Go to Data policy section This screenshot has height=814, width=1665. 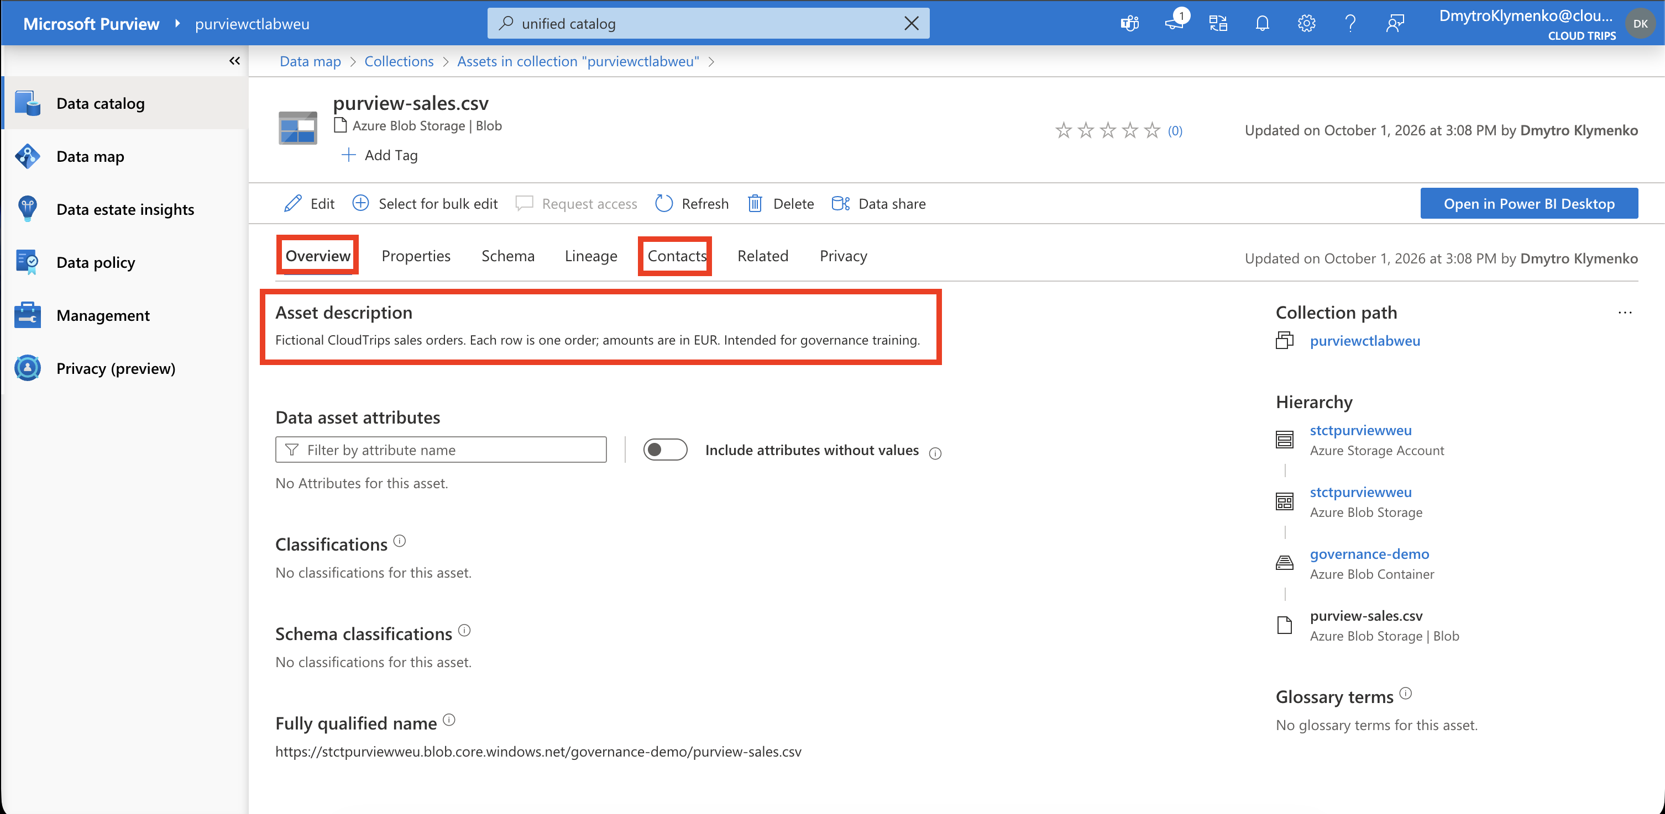(125, 262)
